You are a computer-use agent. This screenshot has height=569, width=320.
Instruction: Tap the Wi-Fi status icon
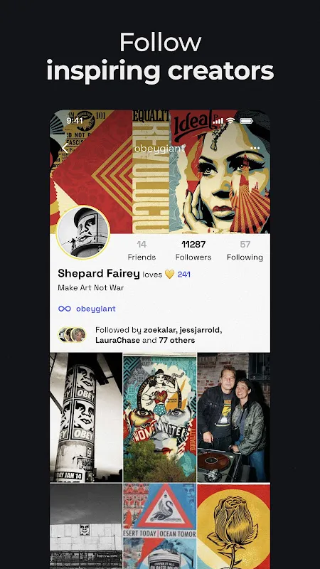(x=230, y=121)
